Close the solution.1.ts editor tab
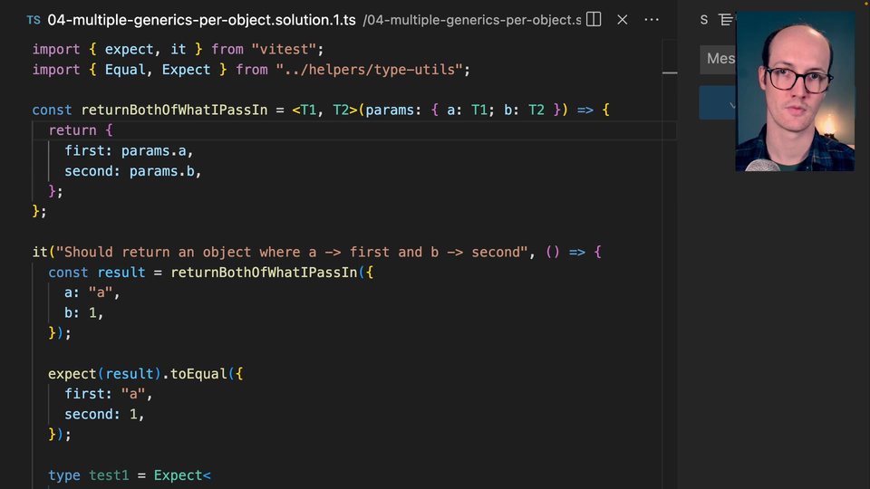870x489 pixels. coord(623,20)
